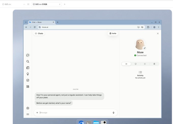This screenshot has width=173, height=124.
Task: Open the Chrome browser in the dock
Action: click(81, 122)
